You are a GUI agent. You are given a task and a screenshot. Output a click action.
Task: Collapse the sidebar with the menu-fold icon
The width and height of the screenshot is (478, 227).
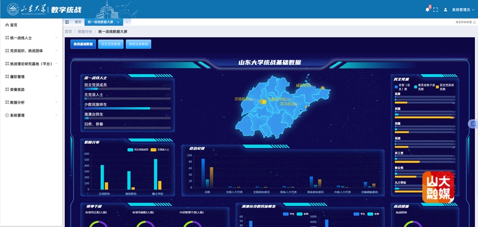click(67, 22)
